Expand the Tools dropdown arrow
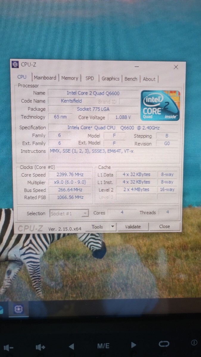 (x=112, y=227)
